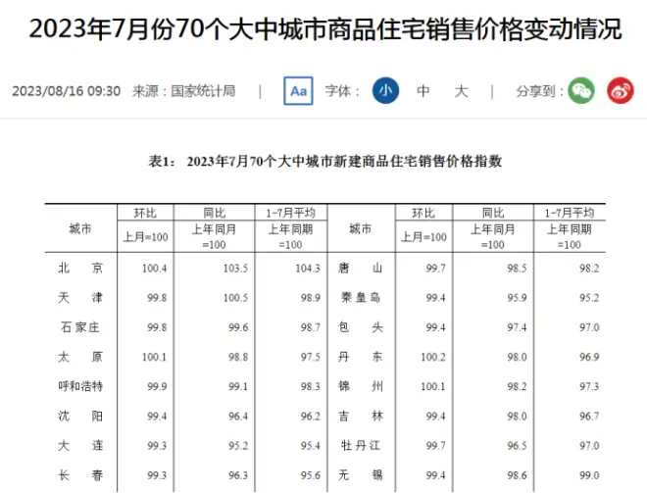Click the publish date 2023/08/16 09:30
This screenshot has width=647, height=493.
(66, 91)
